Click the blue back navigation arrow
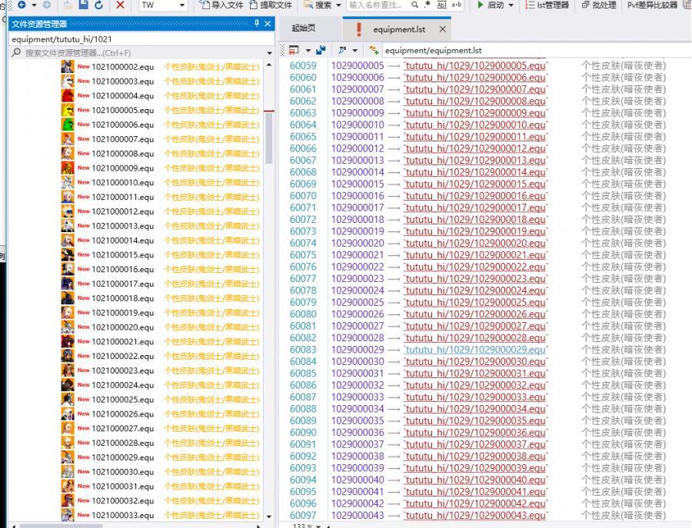692x528 pixels. (22, 5)
